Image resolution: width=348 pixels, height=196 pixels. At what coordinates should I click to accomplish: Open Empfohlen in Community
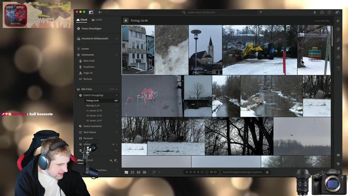pyautogui.click(x=89, y=67)
